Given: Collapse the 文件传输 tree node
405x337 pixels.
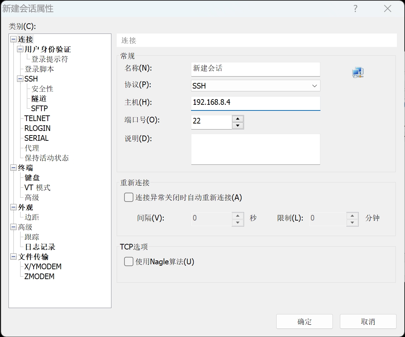Looking at the screenshot, I should tap(13, 257).
